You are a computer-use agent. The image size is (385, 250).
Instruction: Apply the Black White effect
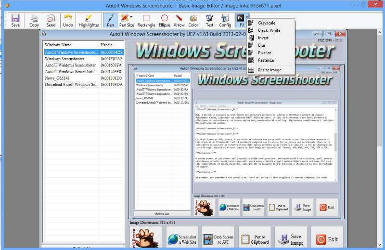(270, 30)
